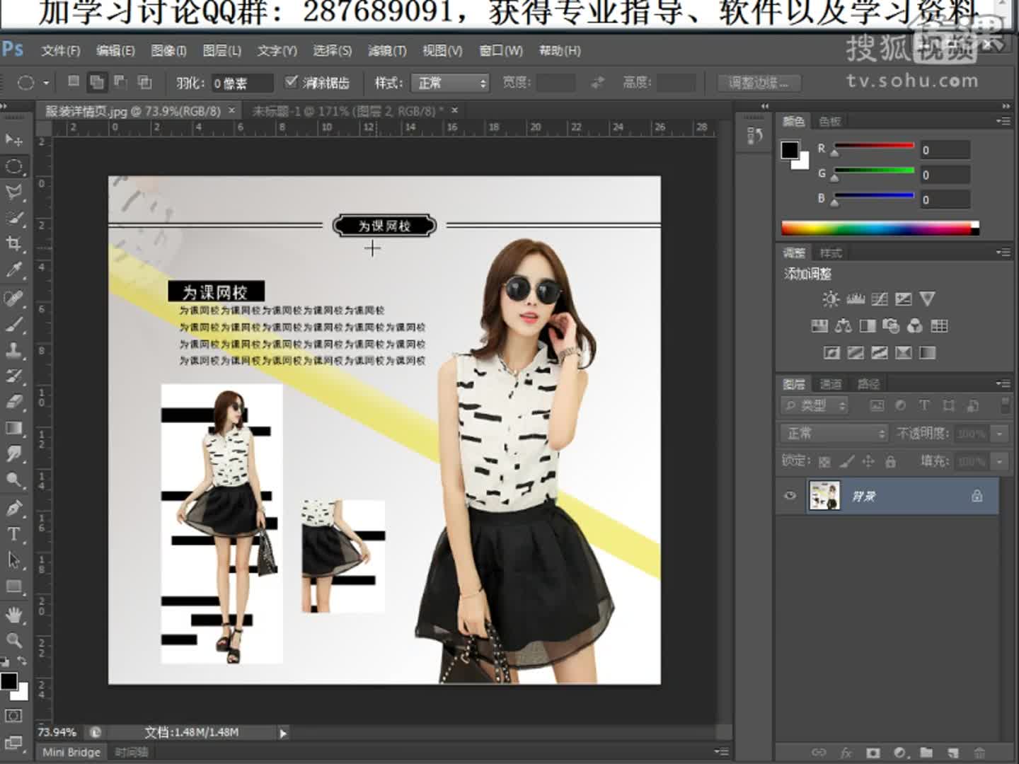Image resolution: width=1019 pixels, height=764 pixels.
Task: Open the Fill value arrow
Action: tap(999, 461)
